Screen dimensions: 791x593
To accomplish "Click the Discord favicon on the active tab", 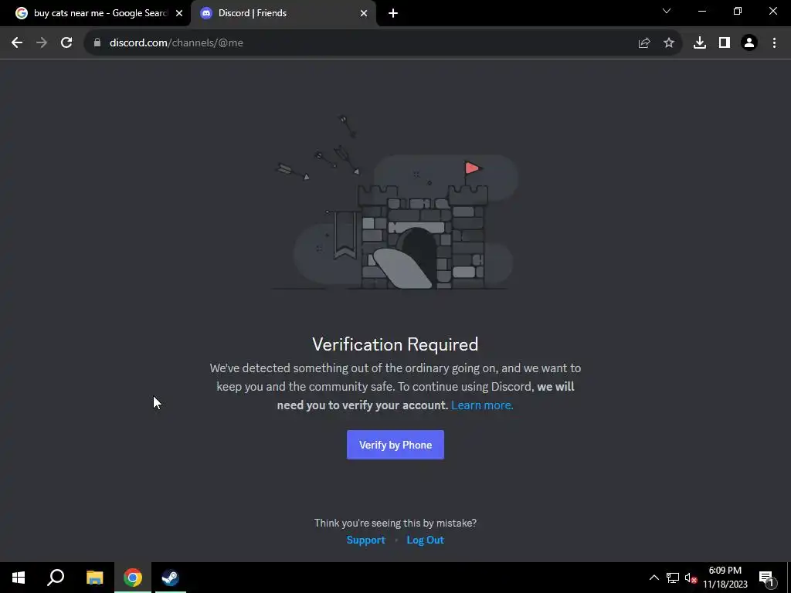I will (205, 13).
